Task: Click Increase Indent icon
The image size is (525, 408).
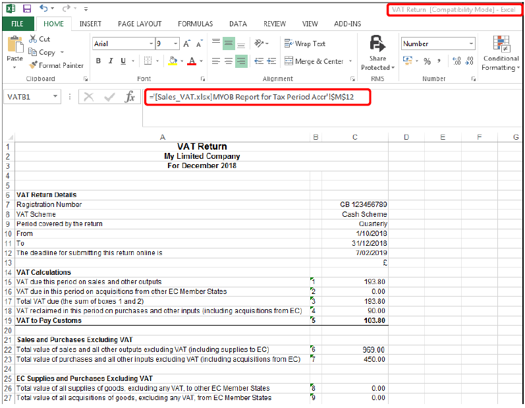Action: (271, 61)
